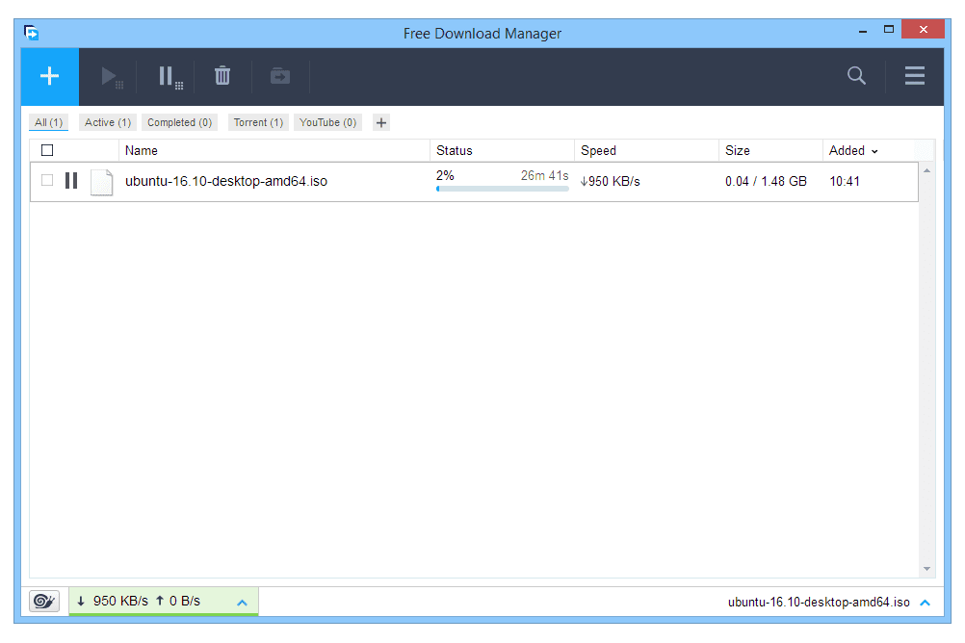Show the Completed (0) filter
965x643 pixels.
coord(179,122)
